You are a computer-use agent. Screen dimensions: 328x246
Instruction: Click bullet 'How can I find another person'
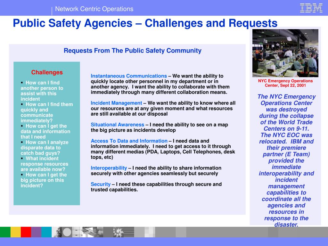(x=42, y=91)
